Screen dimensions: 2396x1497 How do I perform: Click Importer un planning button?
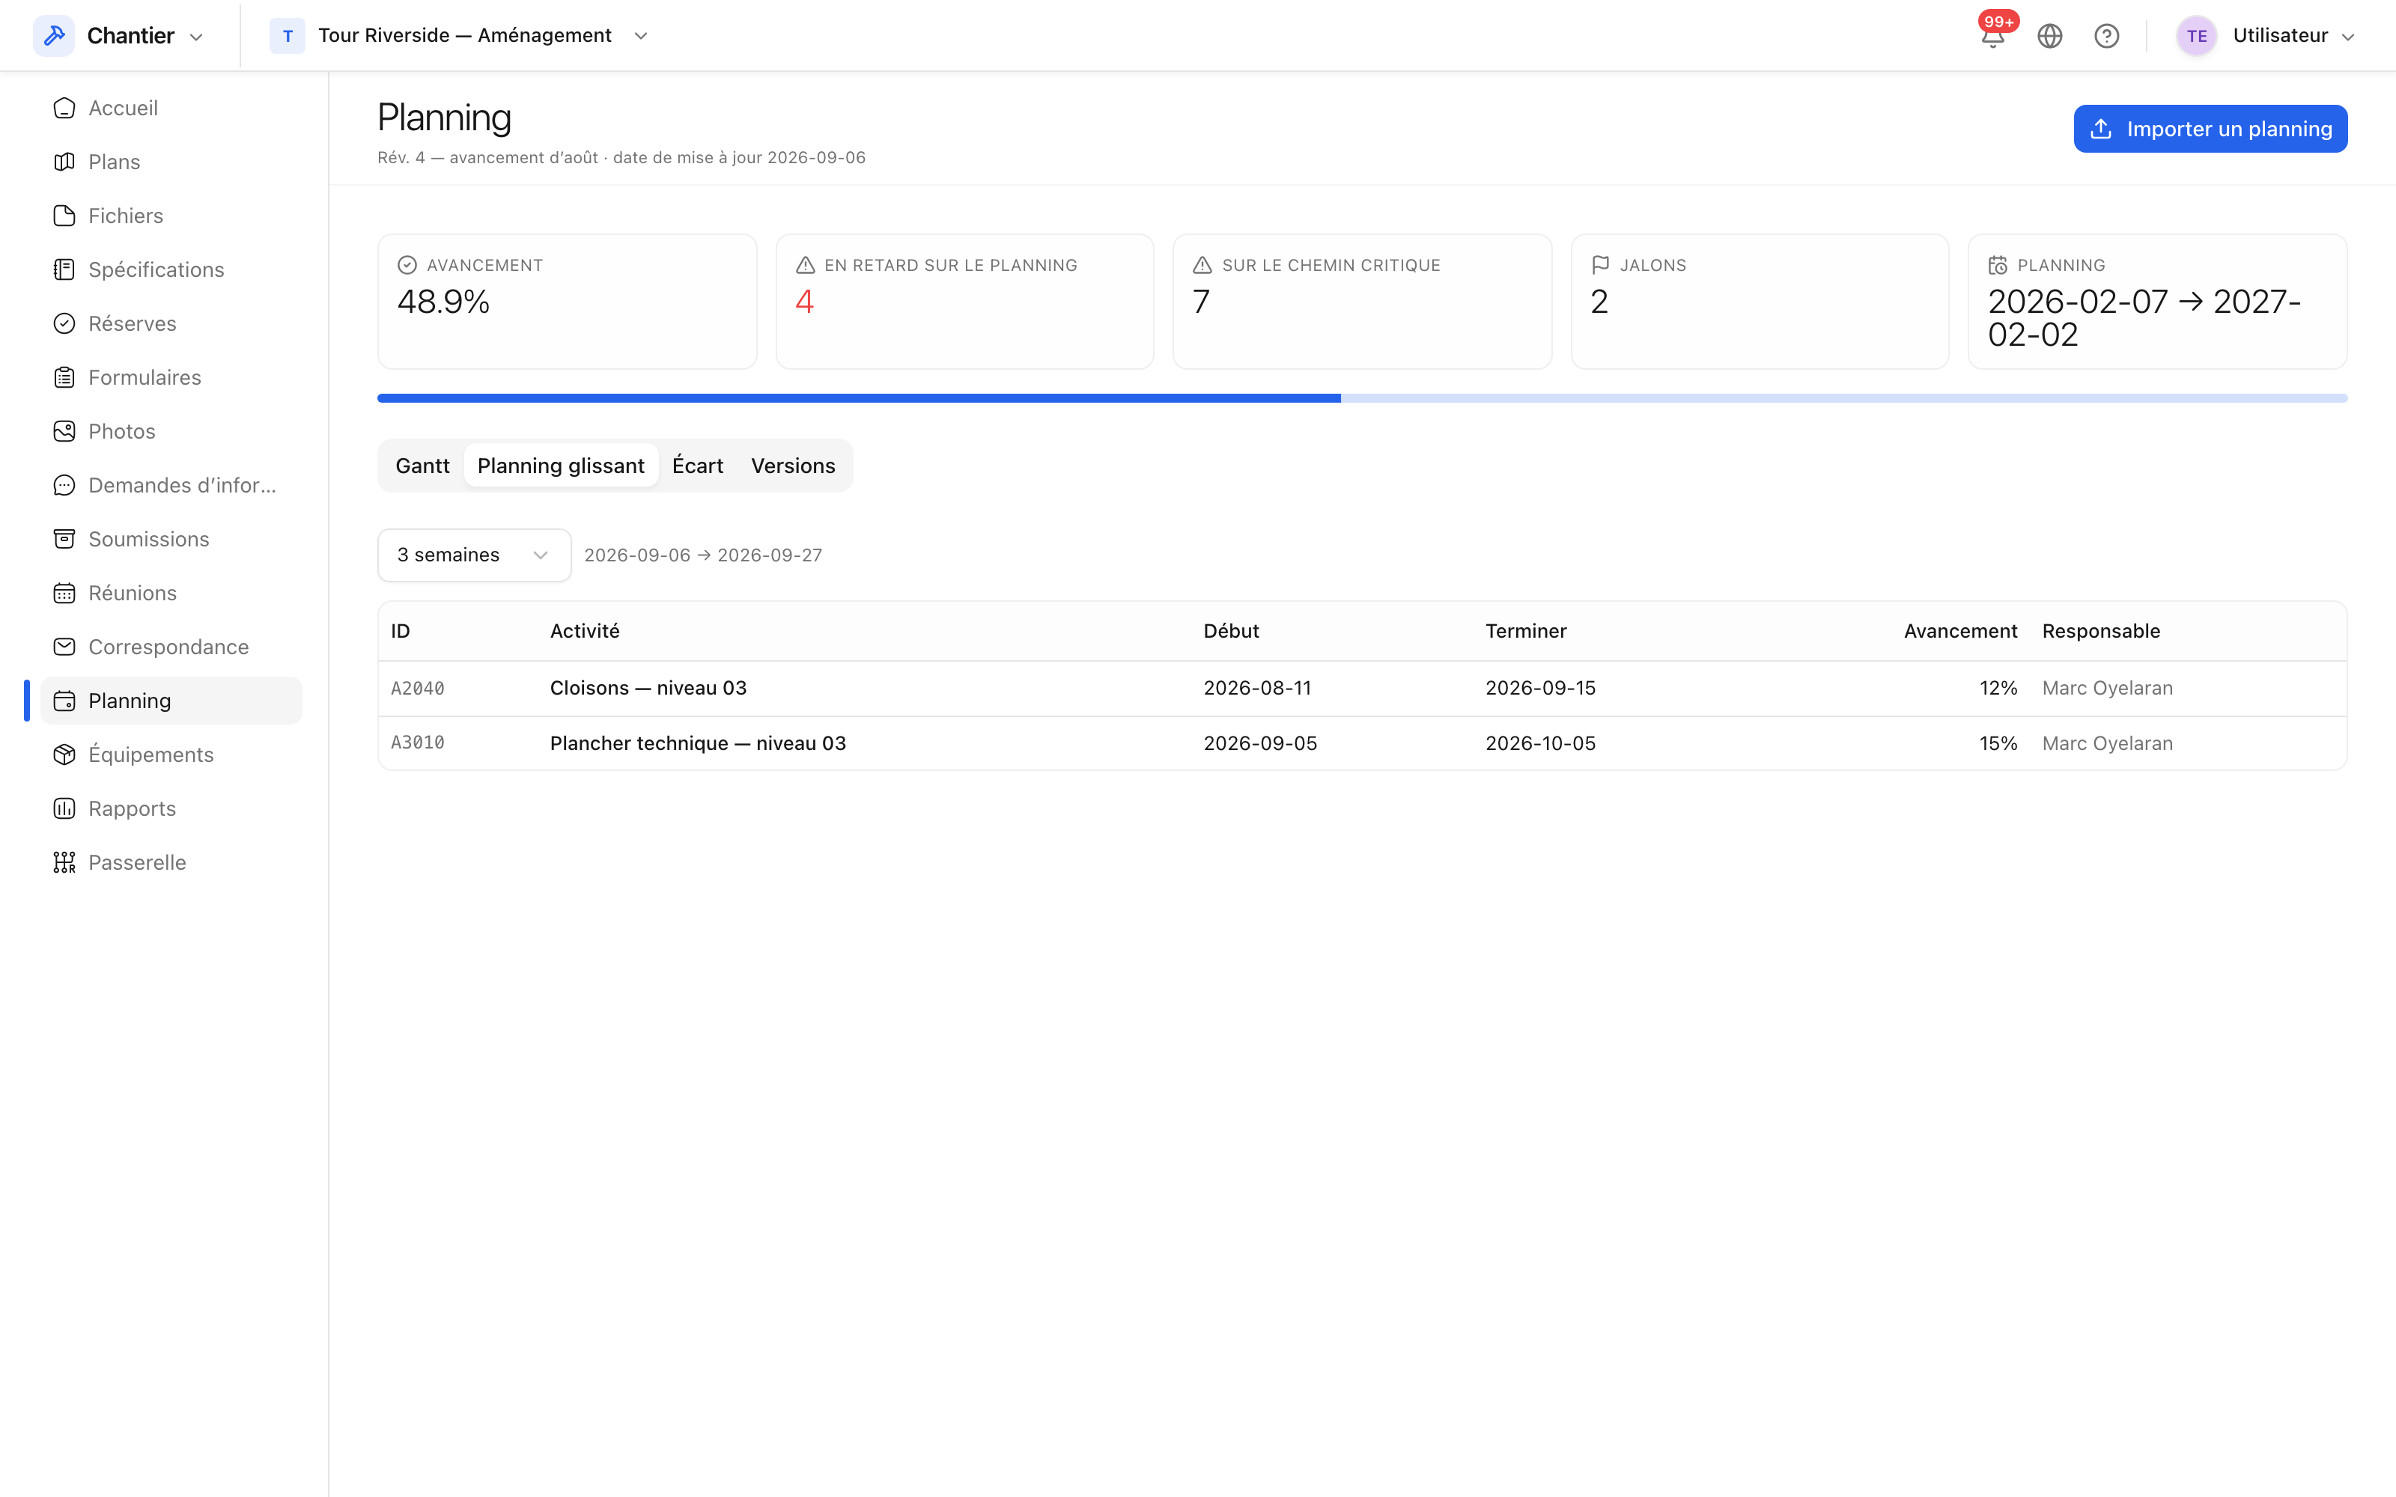2210,129
